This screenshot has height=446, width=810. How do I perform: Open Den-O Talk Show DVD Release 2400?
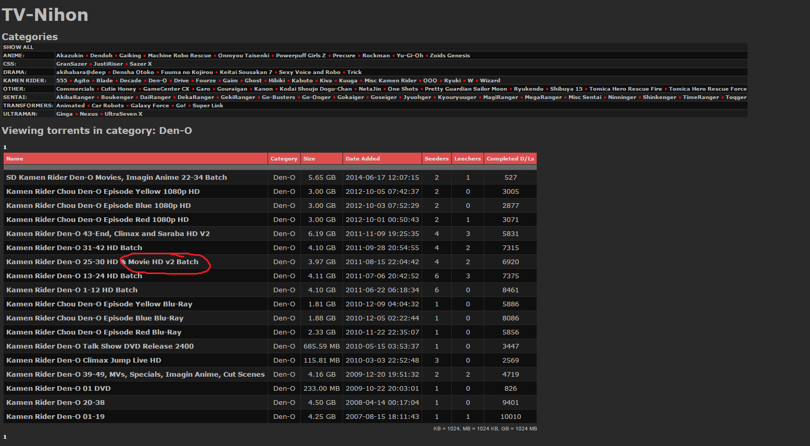point(100,346)
